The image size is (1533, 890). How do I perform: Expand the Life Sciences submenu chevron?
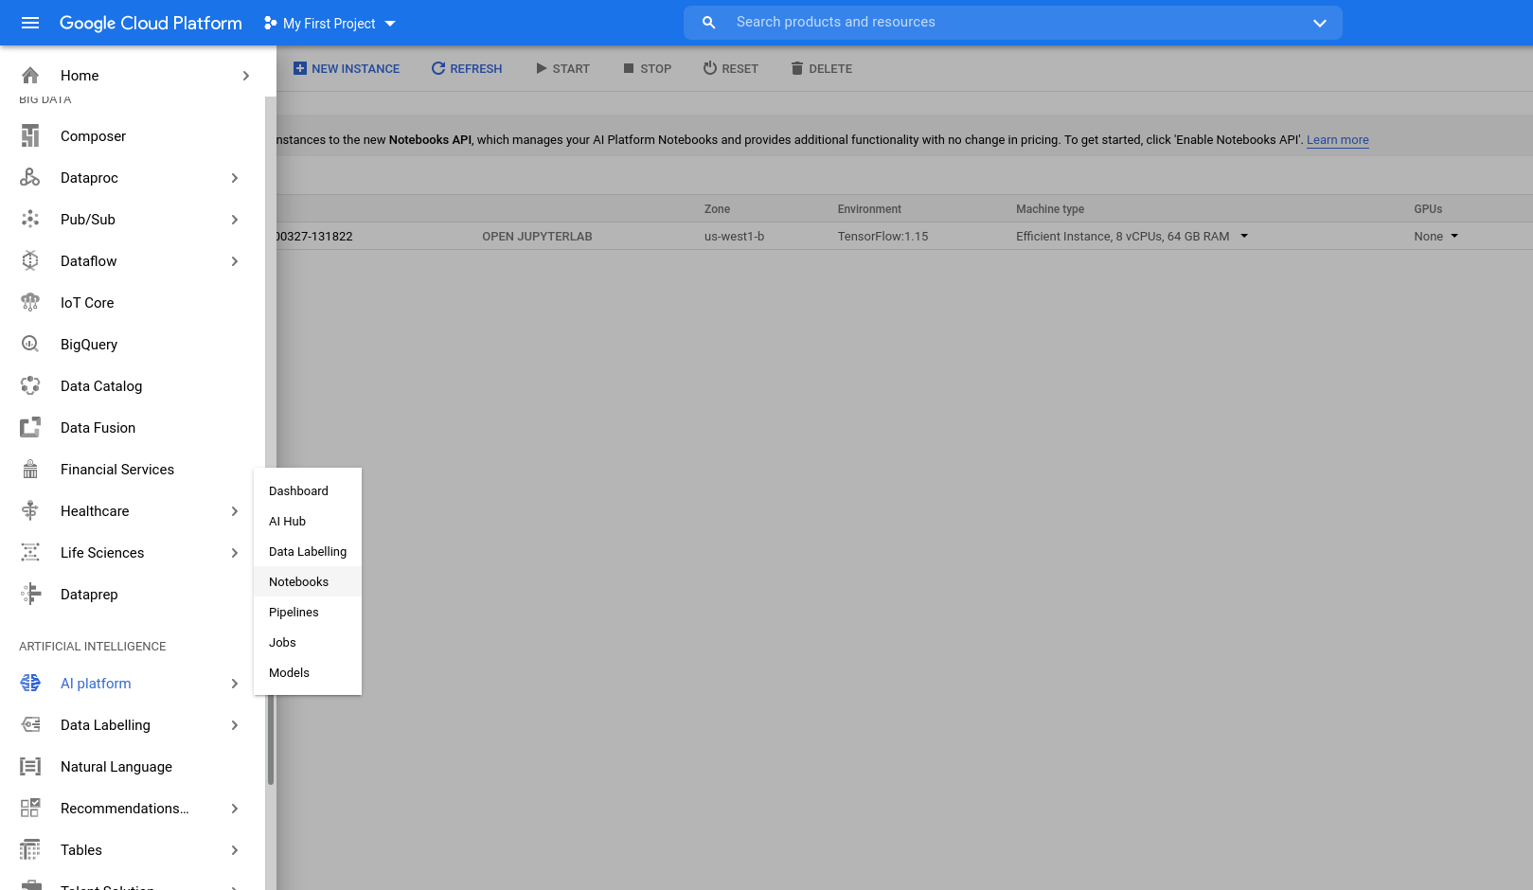point(235,553)
